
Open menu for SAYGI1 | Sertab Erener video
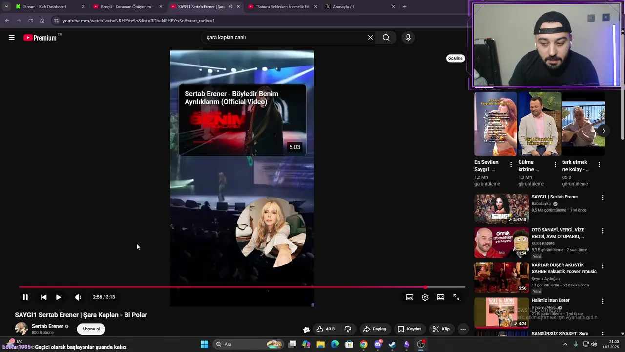tap(602, 198)
